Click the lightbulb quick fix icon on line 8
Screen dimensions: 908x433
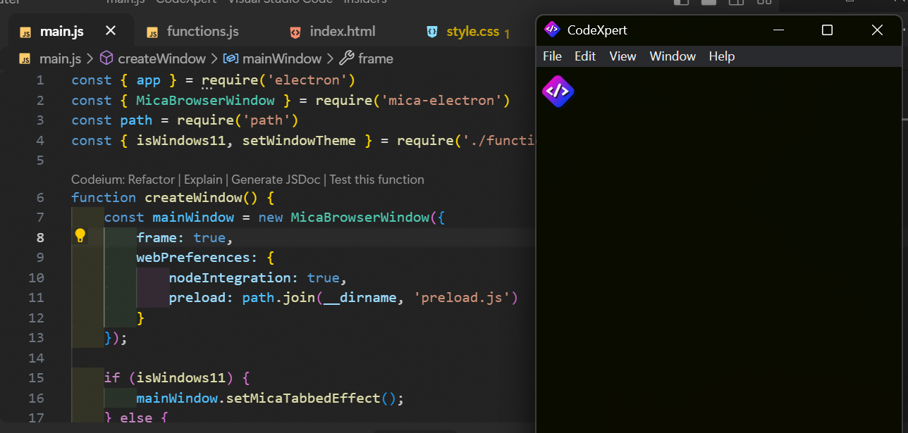[80, 235]
